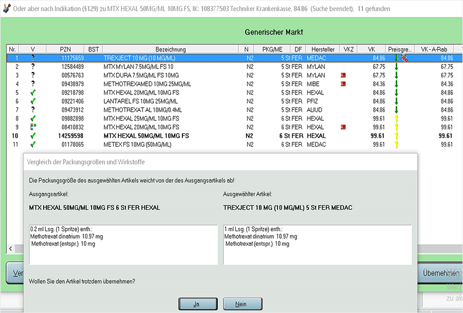Click the question mark icon of TREXJECT row
This screenshot has height=313, width=463.
[33, 58]
